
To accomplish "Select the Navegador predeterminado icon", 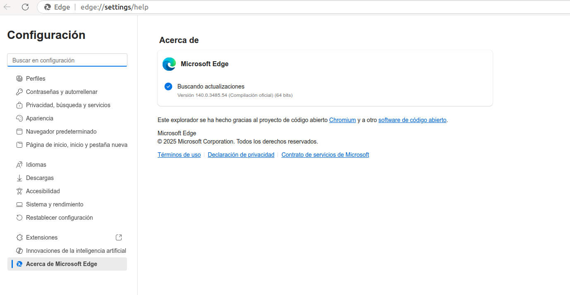I will 19,131.
